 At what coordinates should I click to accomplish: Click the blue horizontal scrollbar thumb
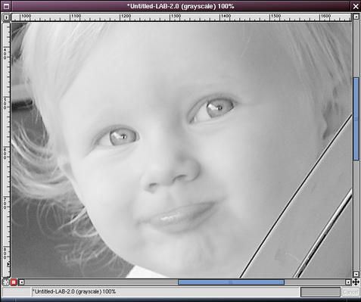(x=231, y=282)
